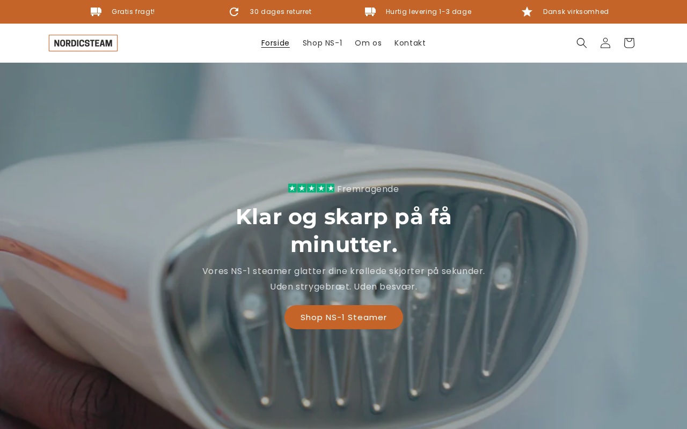Open the search magnifier icon
Image resolution: width=687 pixels, height=429 pixels.
point(582,43)
